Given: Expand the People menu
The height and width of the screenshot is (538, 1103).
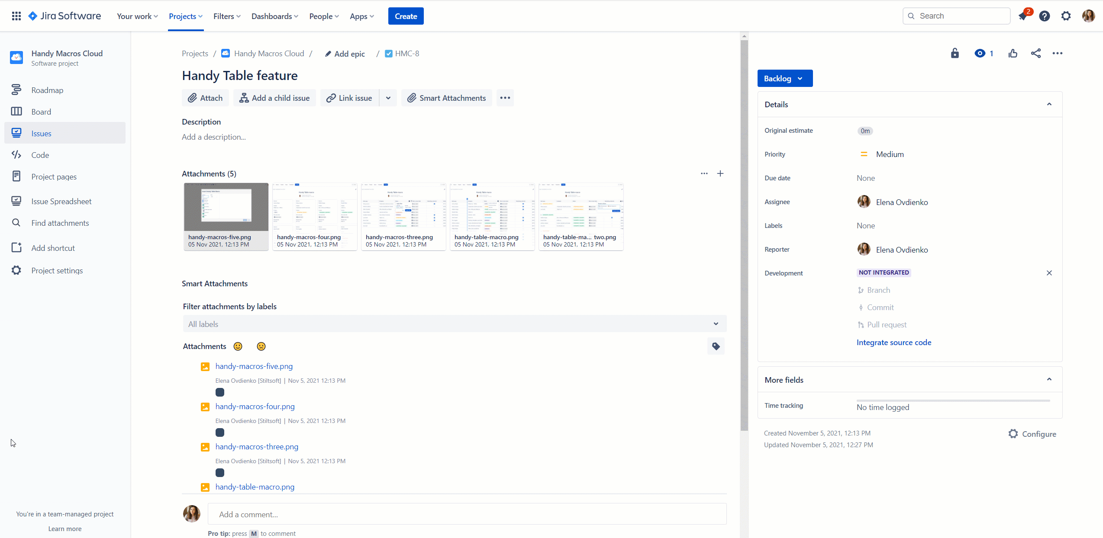Looking at the screenshot, I should tap(324, 16).
